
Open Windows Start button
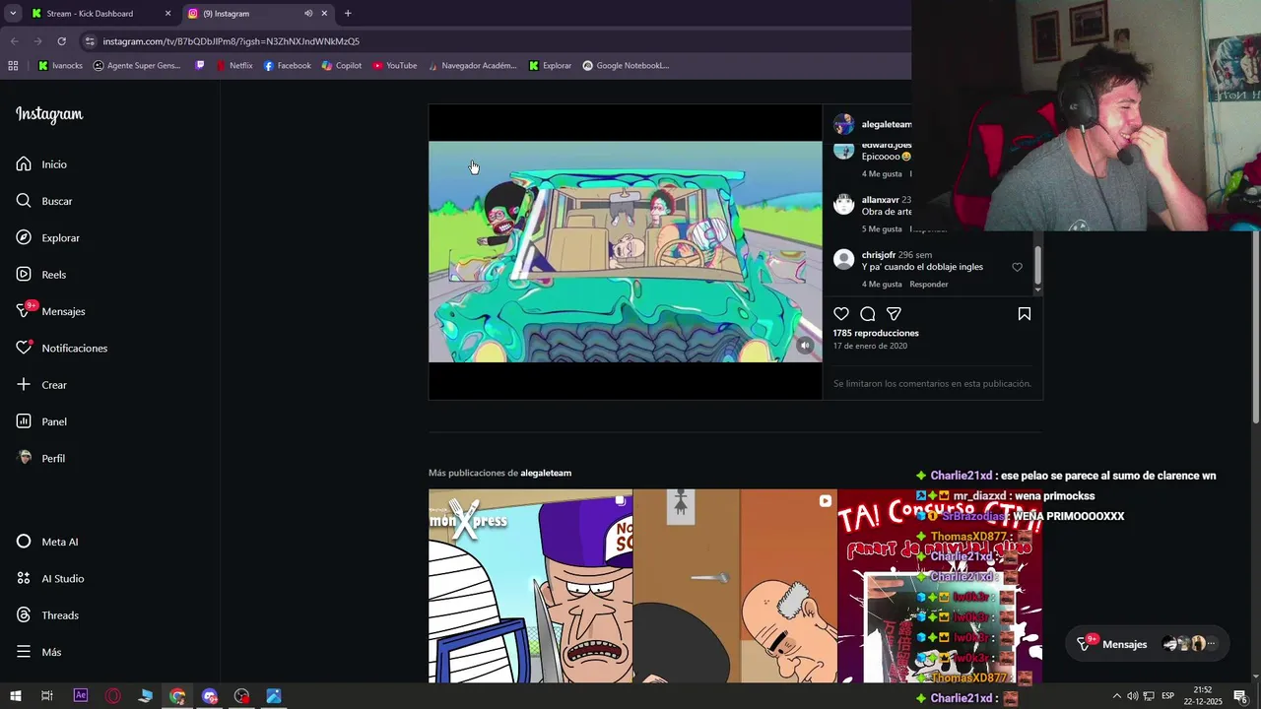click(x=15, y=696)
